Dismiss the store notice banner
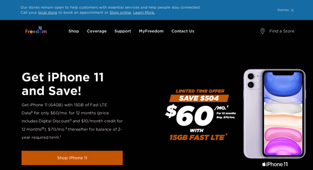This screenshot has height=170, width=313. pyautogui.click(x=286, y=10)
